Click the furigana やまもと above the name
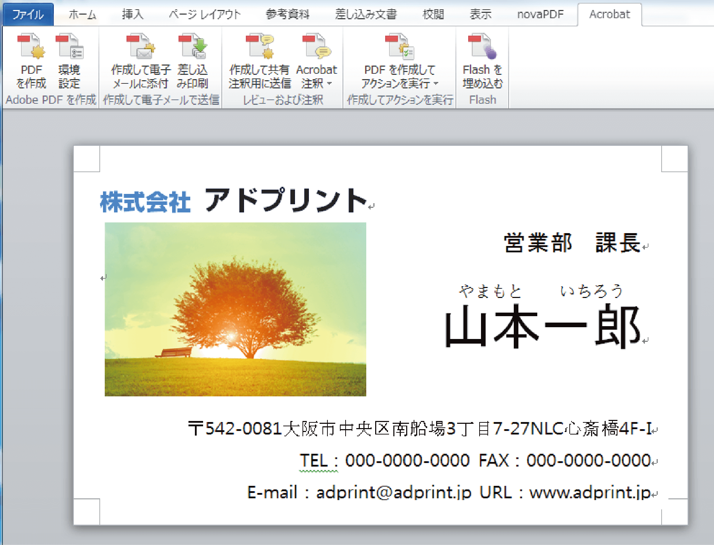This screenshot has height=545, width=714. coord(490,291)
